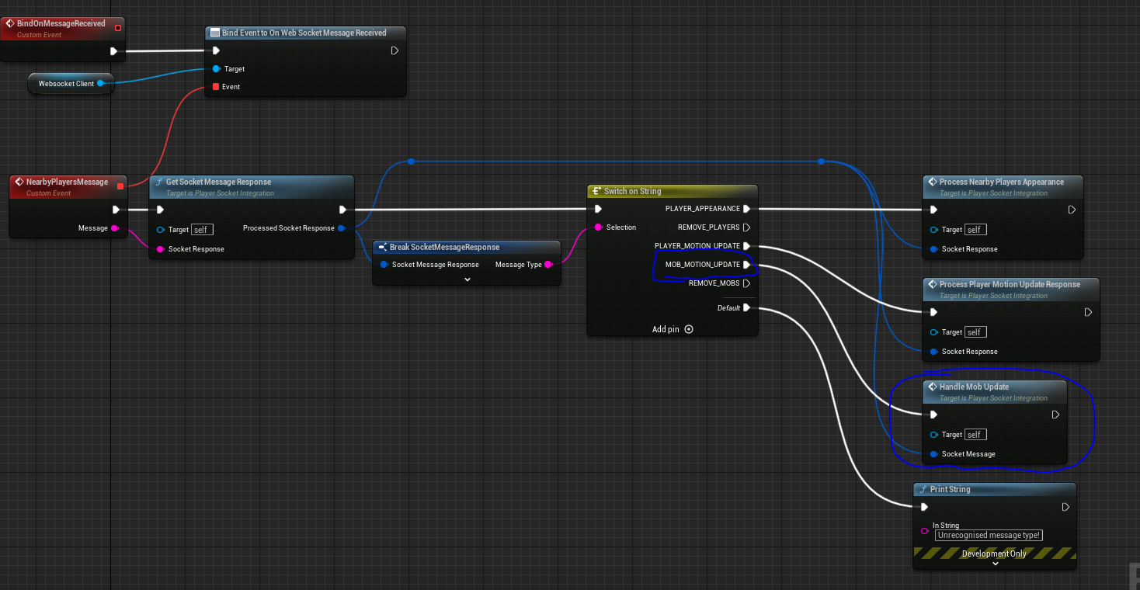Click Target self field on Process Nearby Players Appearance
Screen dimensions: 1140x590
click(975, 230)
